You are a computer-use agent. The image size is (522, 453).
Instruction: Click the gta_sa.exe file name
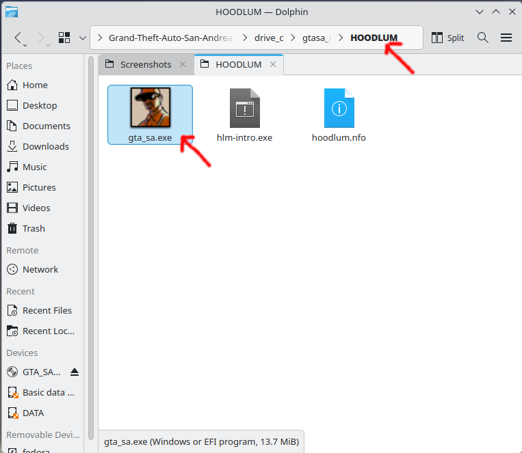tap(150, 138)
